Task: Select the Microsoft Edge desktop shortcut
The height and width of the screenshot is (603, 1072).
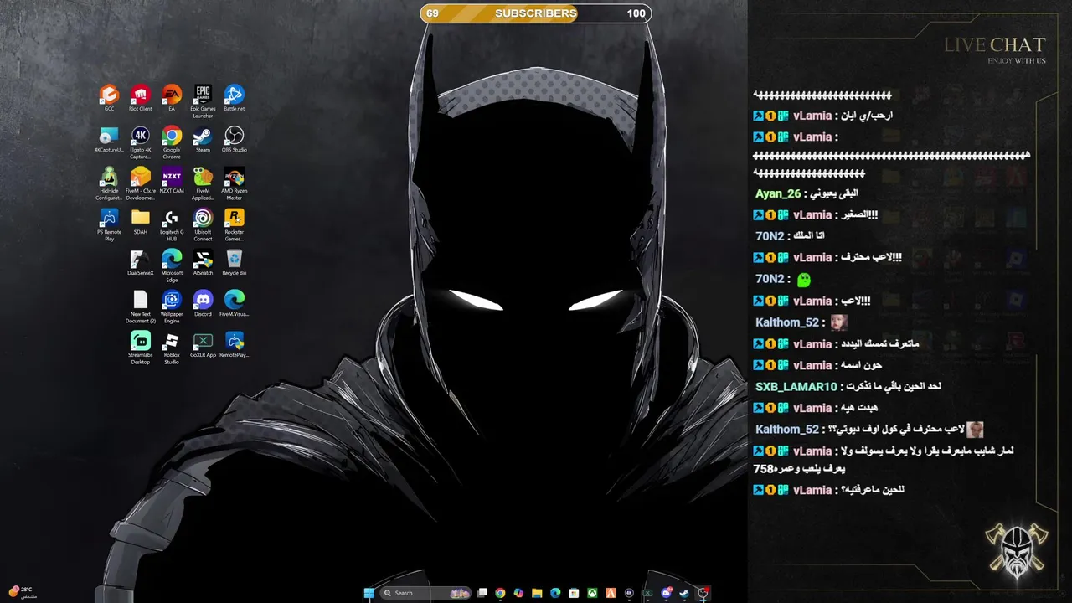Action: coord(172,265)
